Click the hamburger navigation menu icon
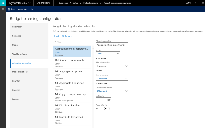The height and width of the screenshot is (128, 205). point(3,9)
